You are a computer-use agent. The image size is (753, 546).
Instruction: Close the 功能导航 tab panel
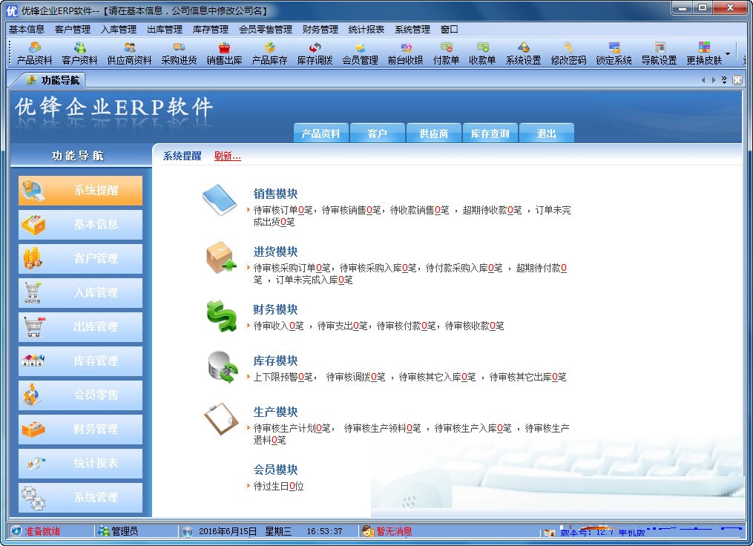[x=737, y=80]
